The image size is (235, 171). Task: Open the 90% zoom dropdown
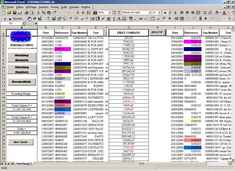109,12
